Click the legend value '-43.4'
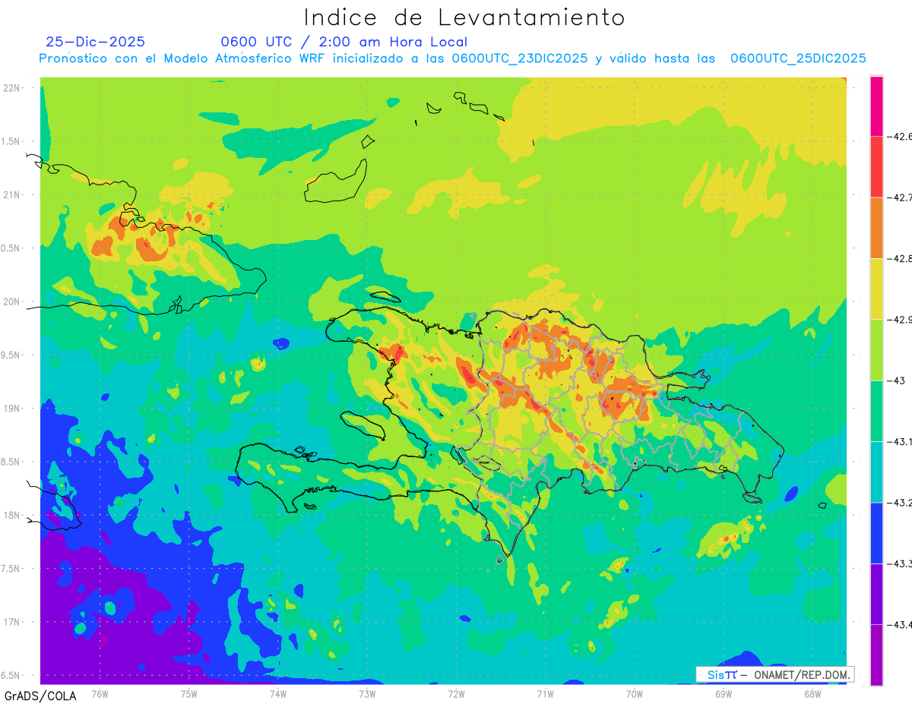The height and width of the screenshot is (704, 912). click(900, 625)
